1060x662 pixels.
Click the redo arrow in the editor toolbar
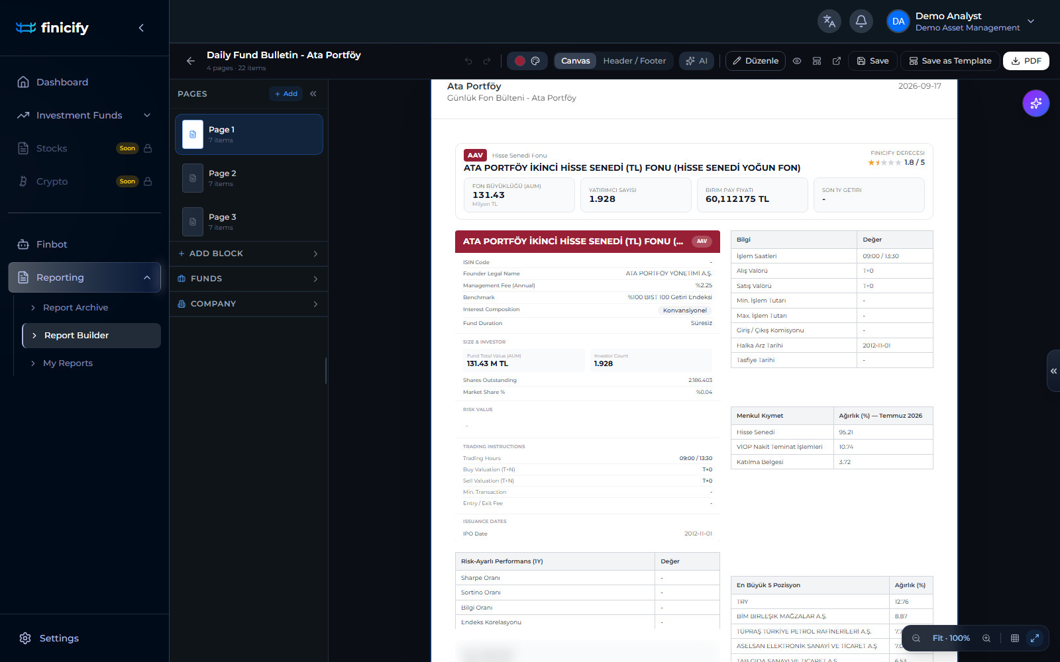(487, 61)
